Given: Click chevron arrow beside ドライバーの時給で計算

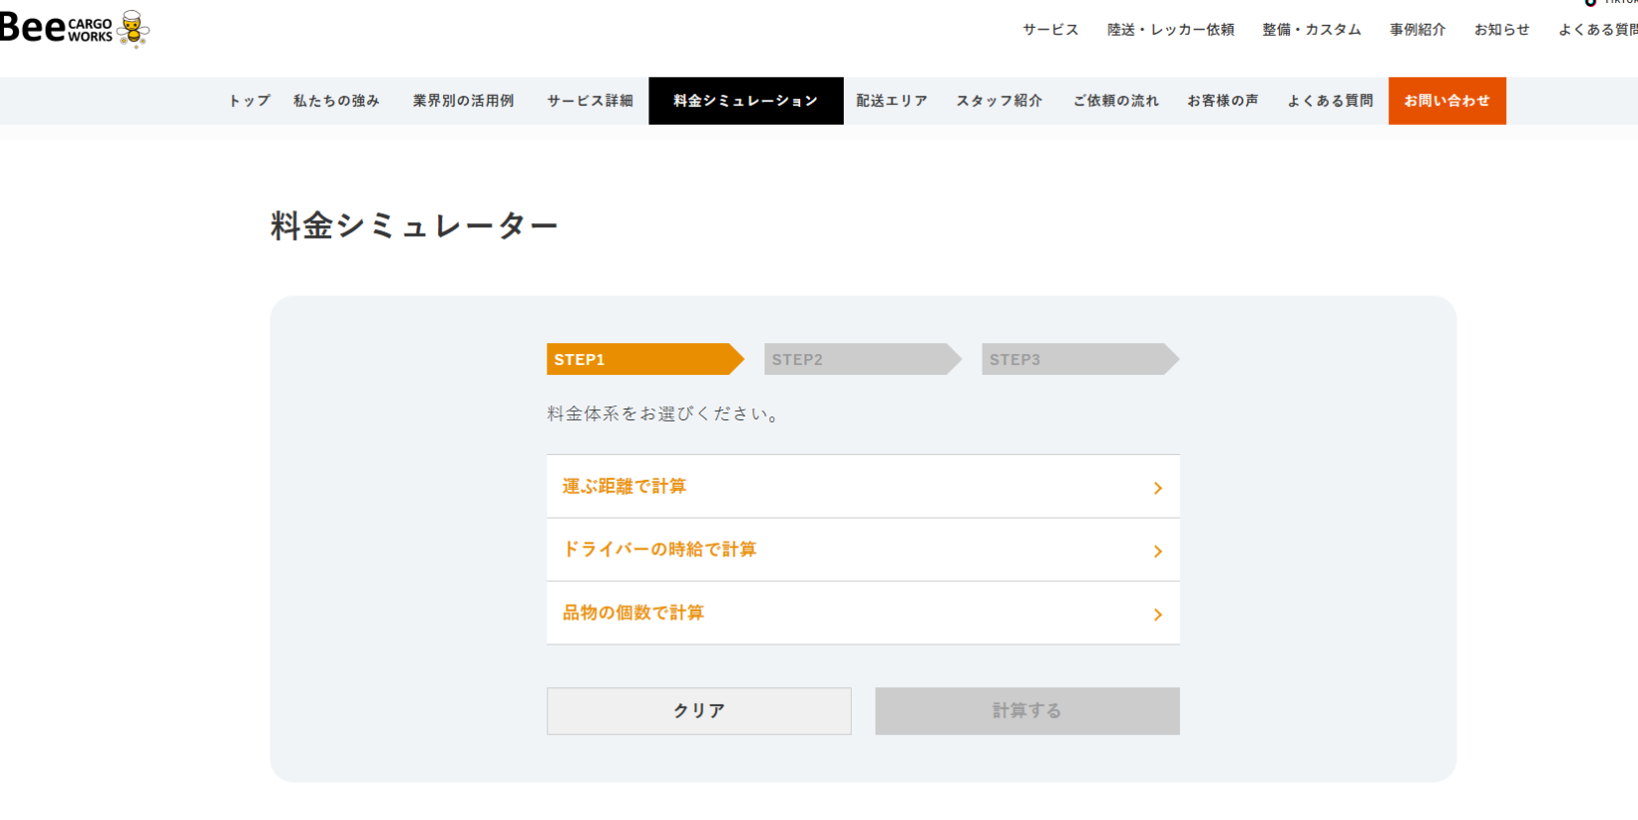Looking at the screenshot, I should pyautogui.click(x=1157, y=551).
